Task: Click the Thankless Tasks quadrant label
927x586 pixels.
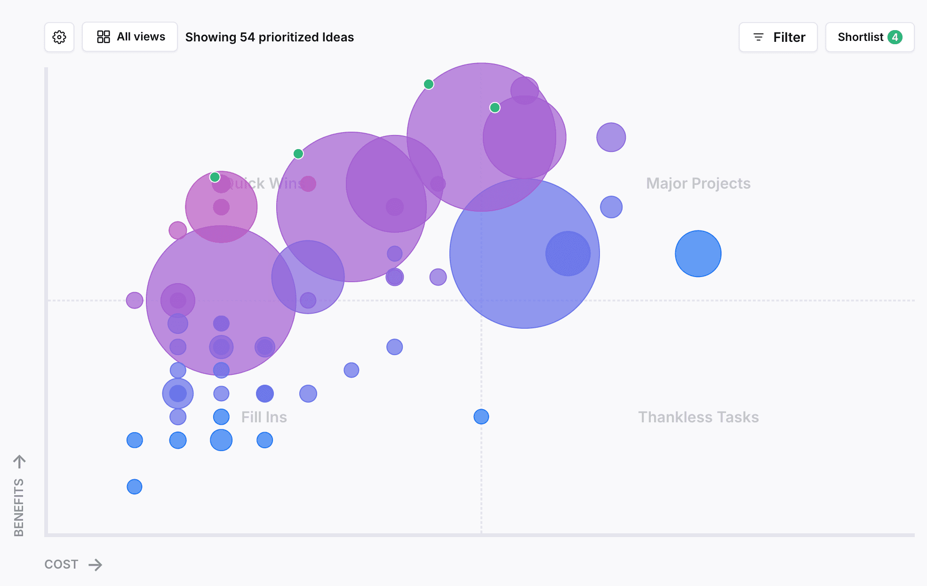Action: [x=698, y=417]
